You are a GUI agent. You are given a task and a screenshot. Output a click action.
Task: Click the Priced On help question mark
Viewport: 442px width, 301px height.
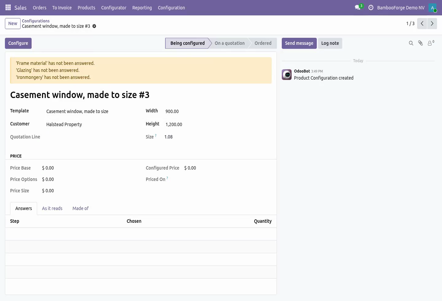point(167,178)
